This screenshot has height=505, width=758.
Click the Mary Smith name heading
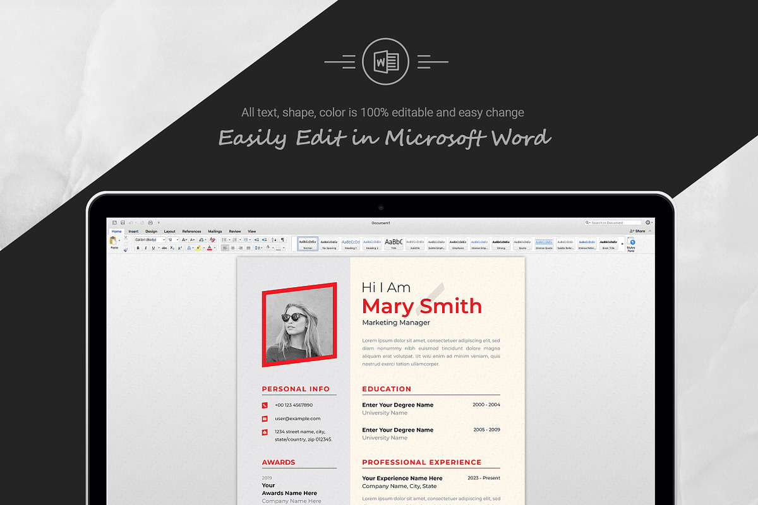click(422, 306)
